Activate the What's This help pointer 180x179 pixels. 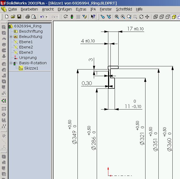(93, 17)
